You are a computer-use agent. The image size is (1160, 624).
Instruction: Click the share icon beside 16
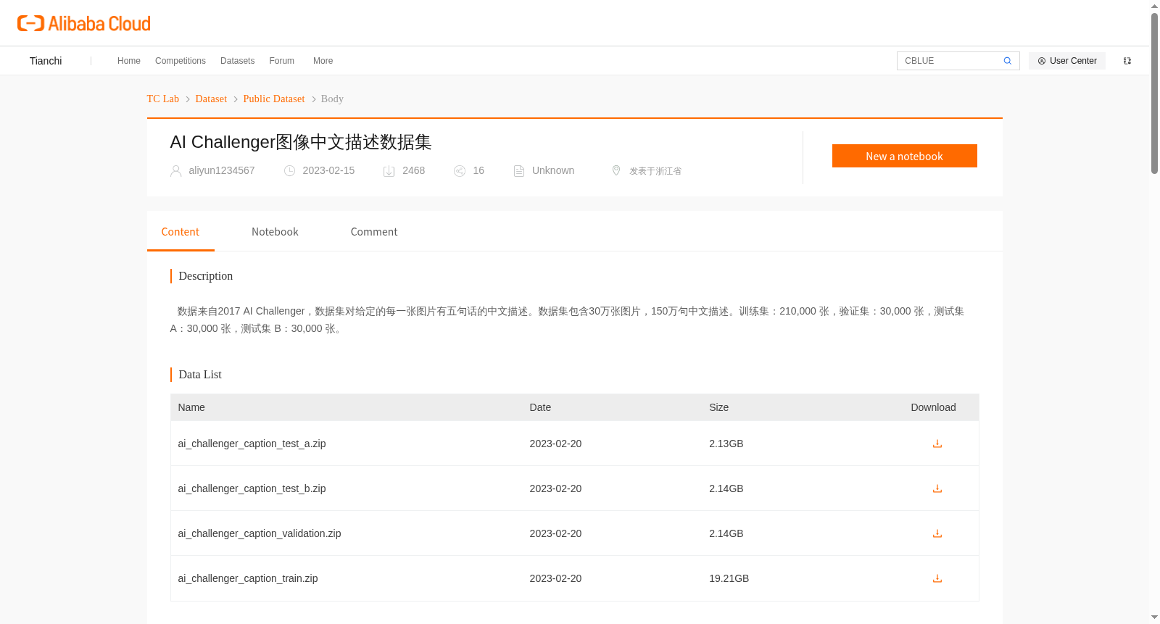460,171
